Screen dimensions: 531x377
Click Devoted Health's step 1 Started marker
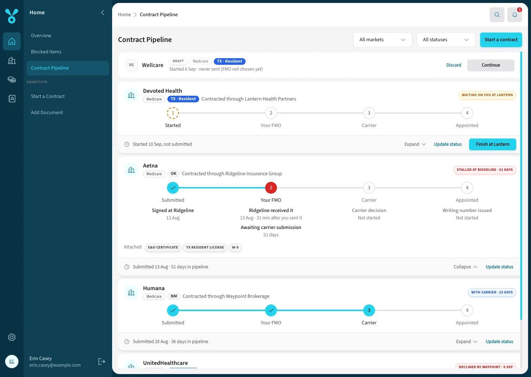173,113
